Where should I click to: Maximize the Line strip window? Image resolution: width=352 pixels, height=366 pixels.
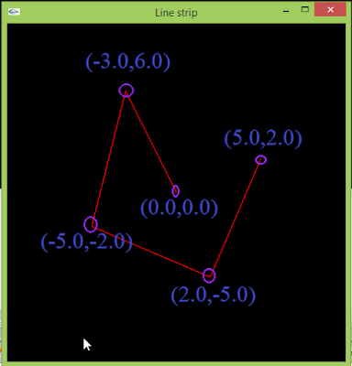[305, 9]
